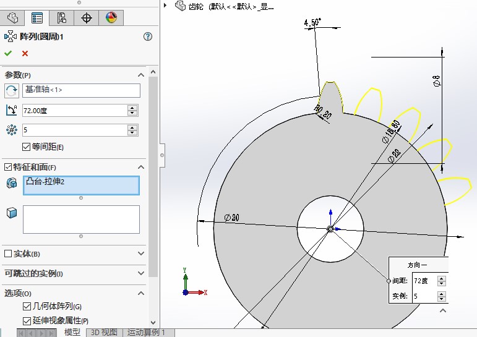This screenshot has height=337, width=477.
Task: Click the instance count icon beside 5
Action: pos(12,130)
